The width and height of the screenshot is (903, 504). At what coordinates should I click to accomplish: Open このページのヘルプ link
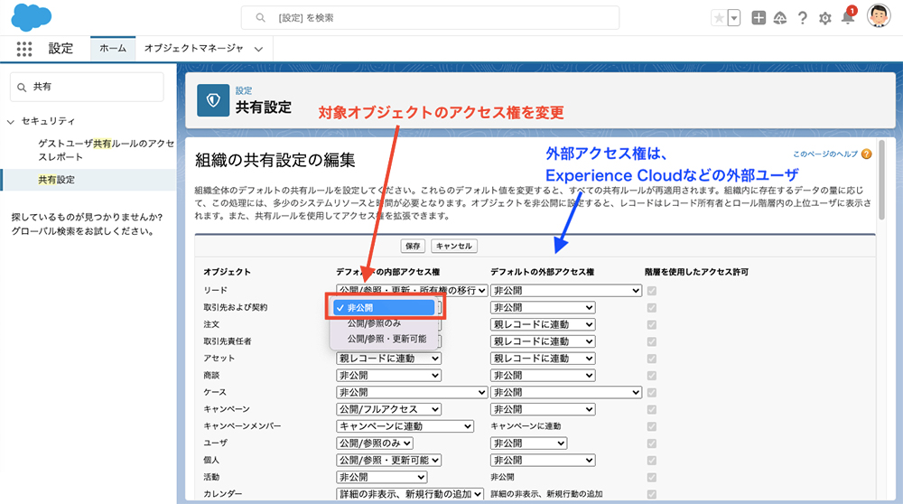(x=825, y=154)
